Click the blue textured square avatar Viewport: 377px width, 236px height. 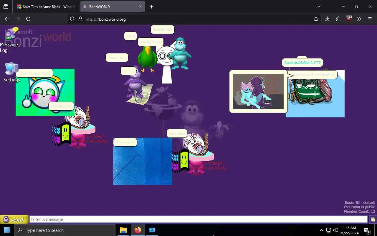pyautogui.click(x=143, y=161)
